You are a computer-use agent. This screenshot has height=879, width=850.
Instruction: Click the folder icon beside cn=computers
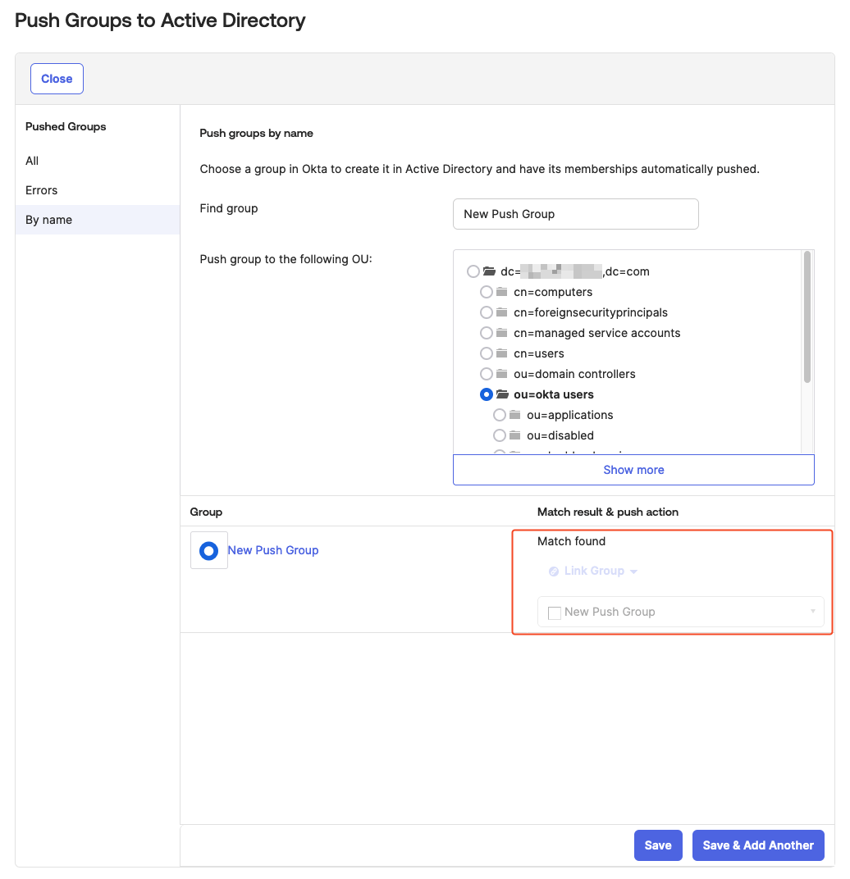coord(502,292)
